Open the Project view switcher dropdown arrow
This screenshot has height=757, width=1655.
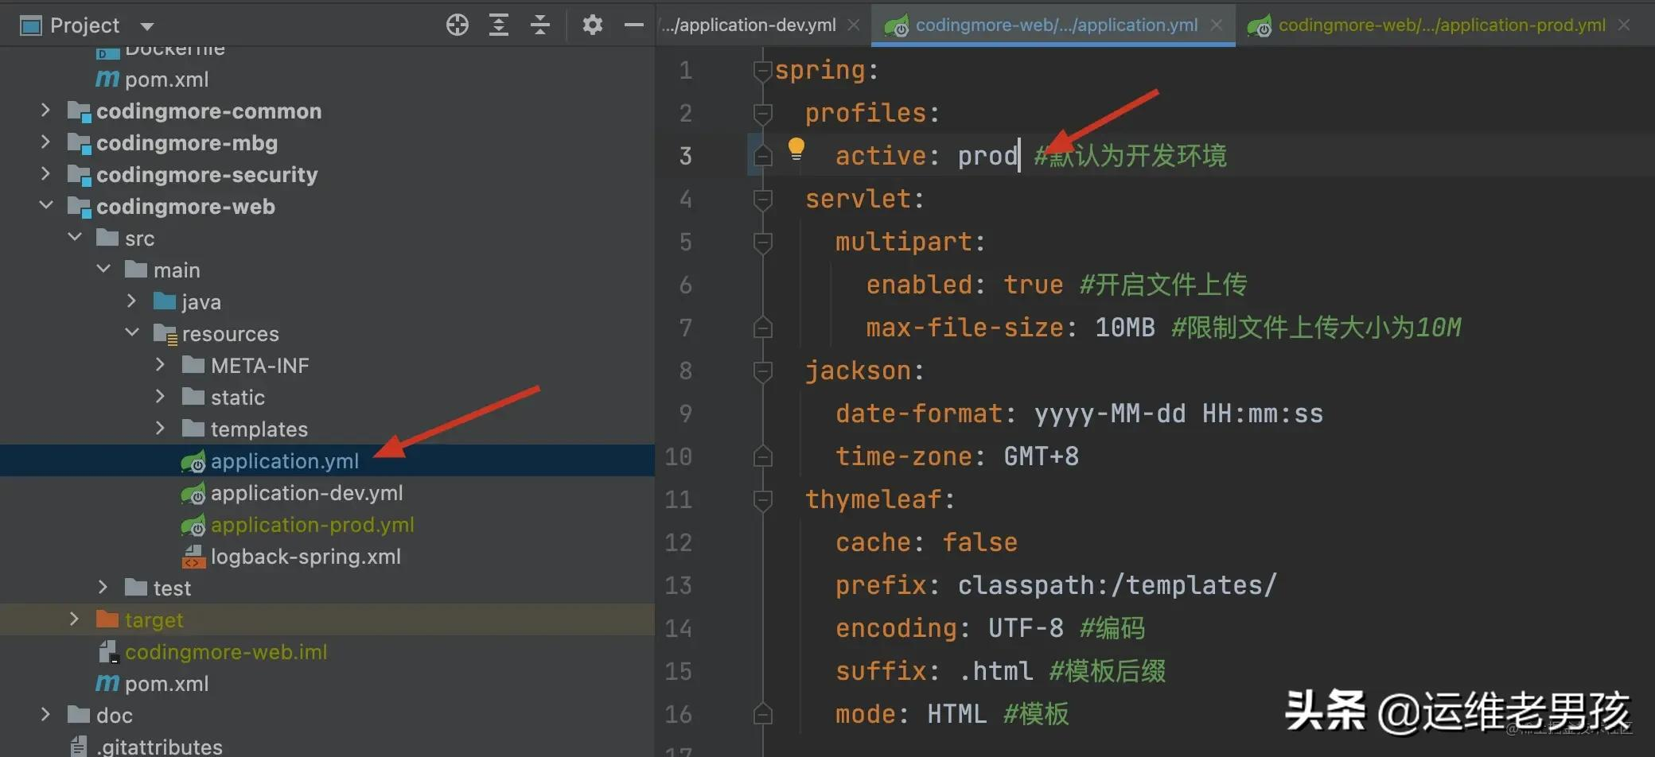(147, 25)
